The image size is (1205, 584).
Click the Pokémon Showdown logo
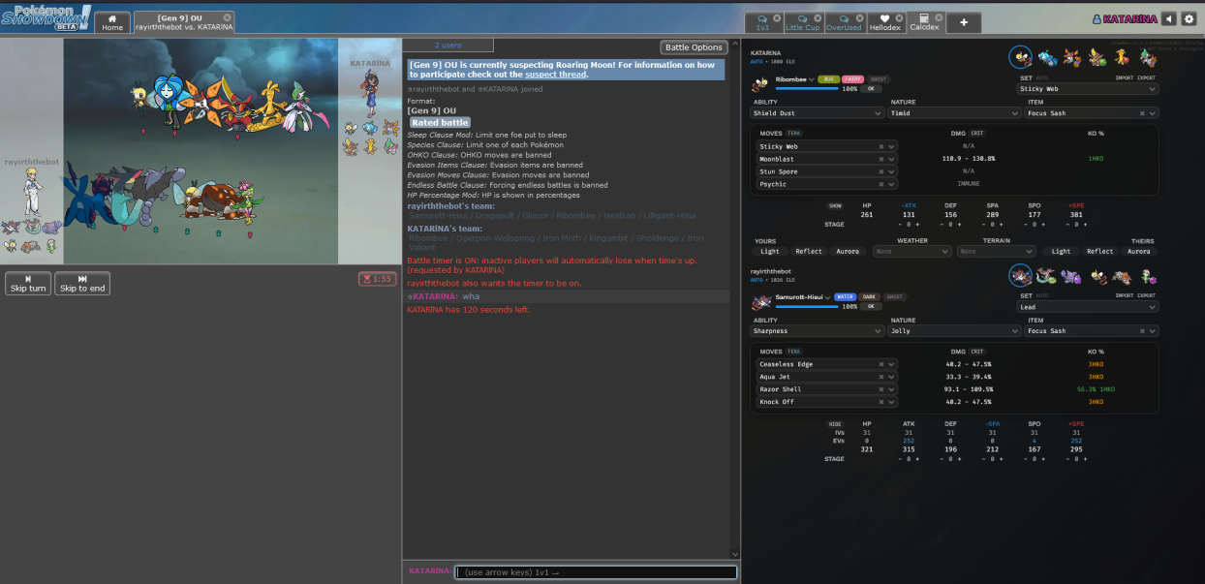[x=46, y=17]
